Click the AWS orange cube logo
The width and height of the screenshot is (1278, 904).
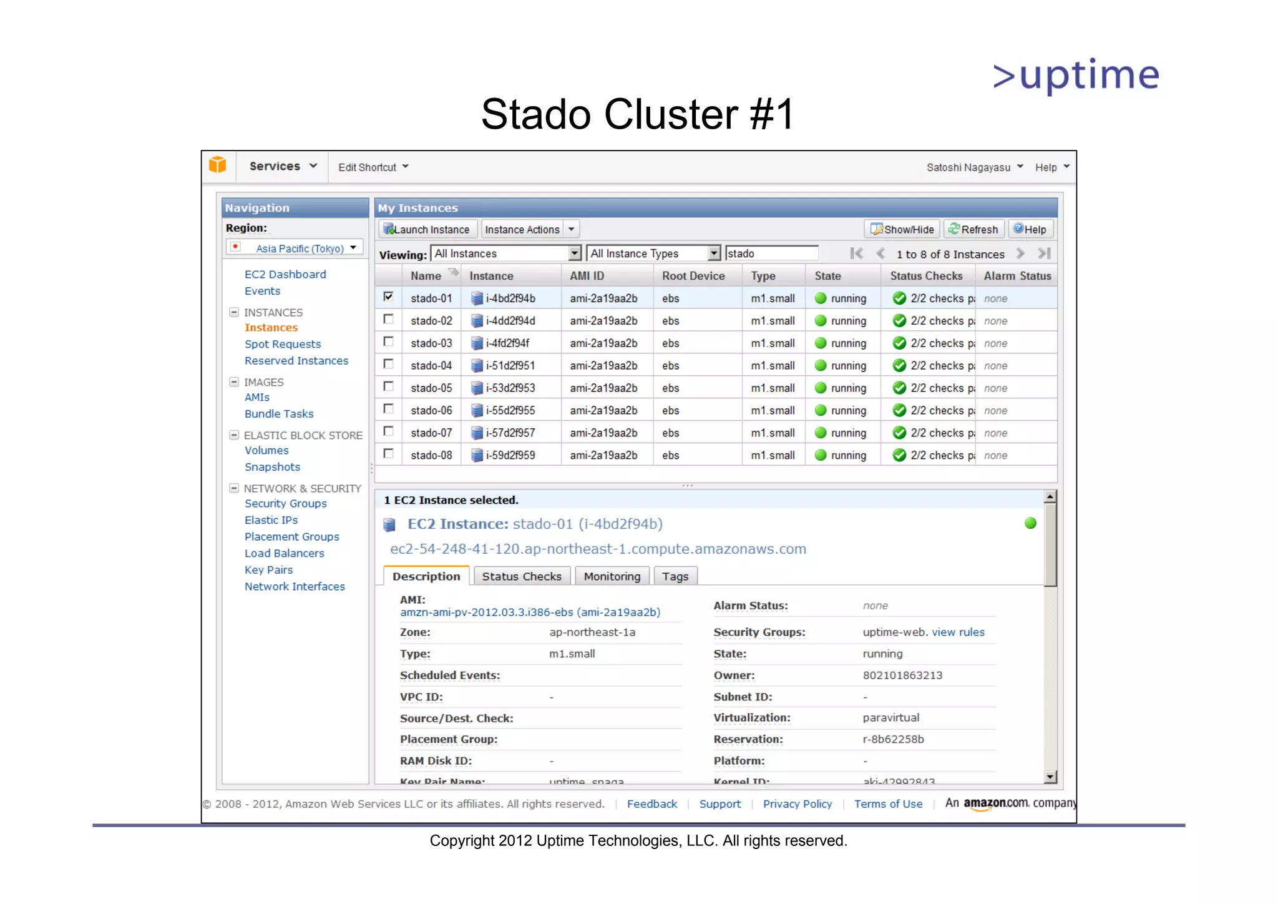(x=217, y=165)
